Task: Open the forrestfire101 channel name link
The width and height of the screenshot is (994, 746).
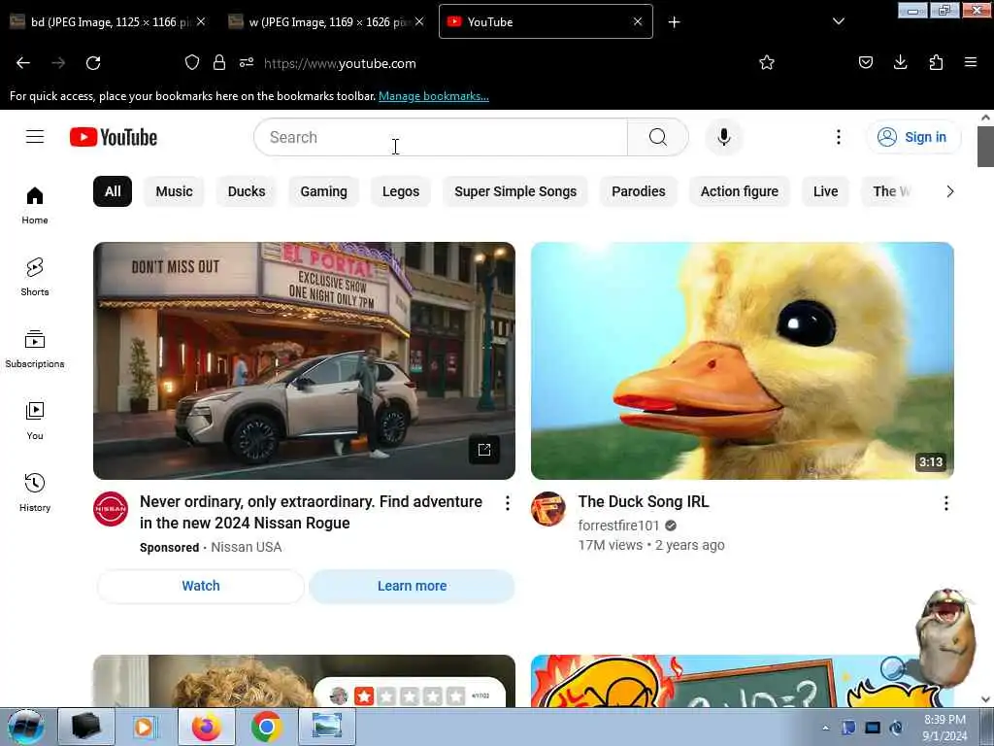Action: [x=618, y=526]
